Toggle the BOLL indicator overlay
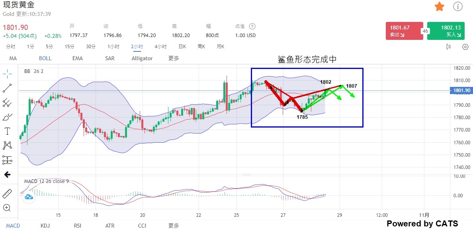 pos(45,58)
